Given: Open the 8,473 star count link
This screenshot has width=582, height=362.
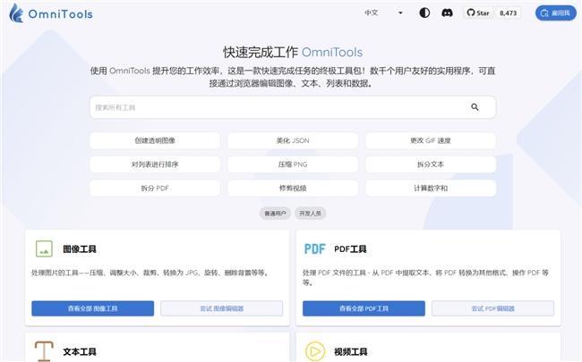Looking at the screenshot, I should point(508,13).
